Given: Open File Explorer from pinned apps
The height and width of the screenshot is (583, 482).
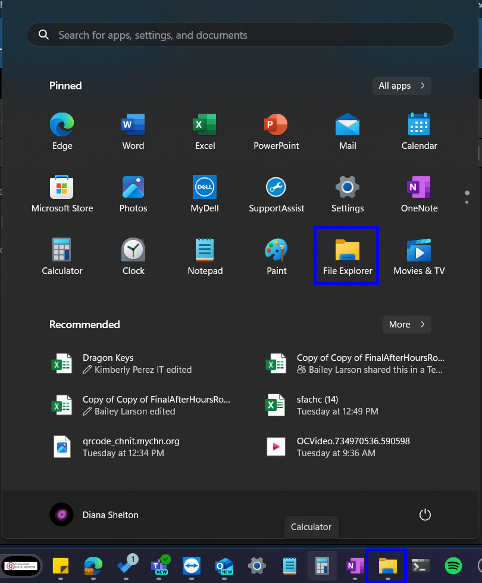Looking at the screenshot, I should (346, 255).
